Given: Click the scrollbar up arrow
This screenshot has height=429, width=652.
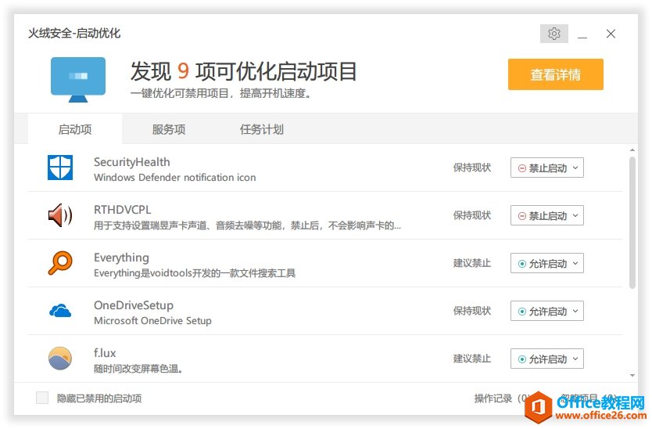Looking at the screenshot, I should pyautogui.click(x=632, y=150).
